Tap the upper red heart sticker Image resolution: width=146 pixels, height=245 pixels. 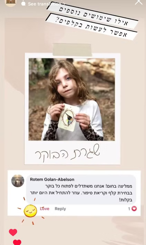tap(13, 232)
